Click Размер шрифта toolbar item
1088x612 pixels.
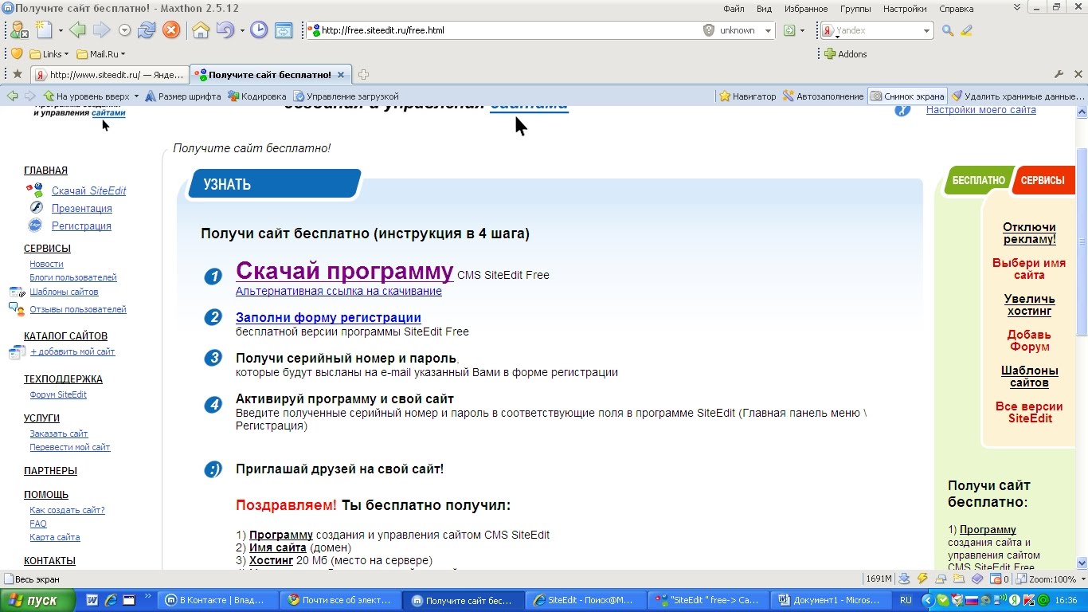(x=182, y=96)
